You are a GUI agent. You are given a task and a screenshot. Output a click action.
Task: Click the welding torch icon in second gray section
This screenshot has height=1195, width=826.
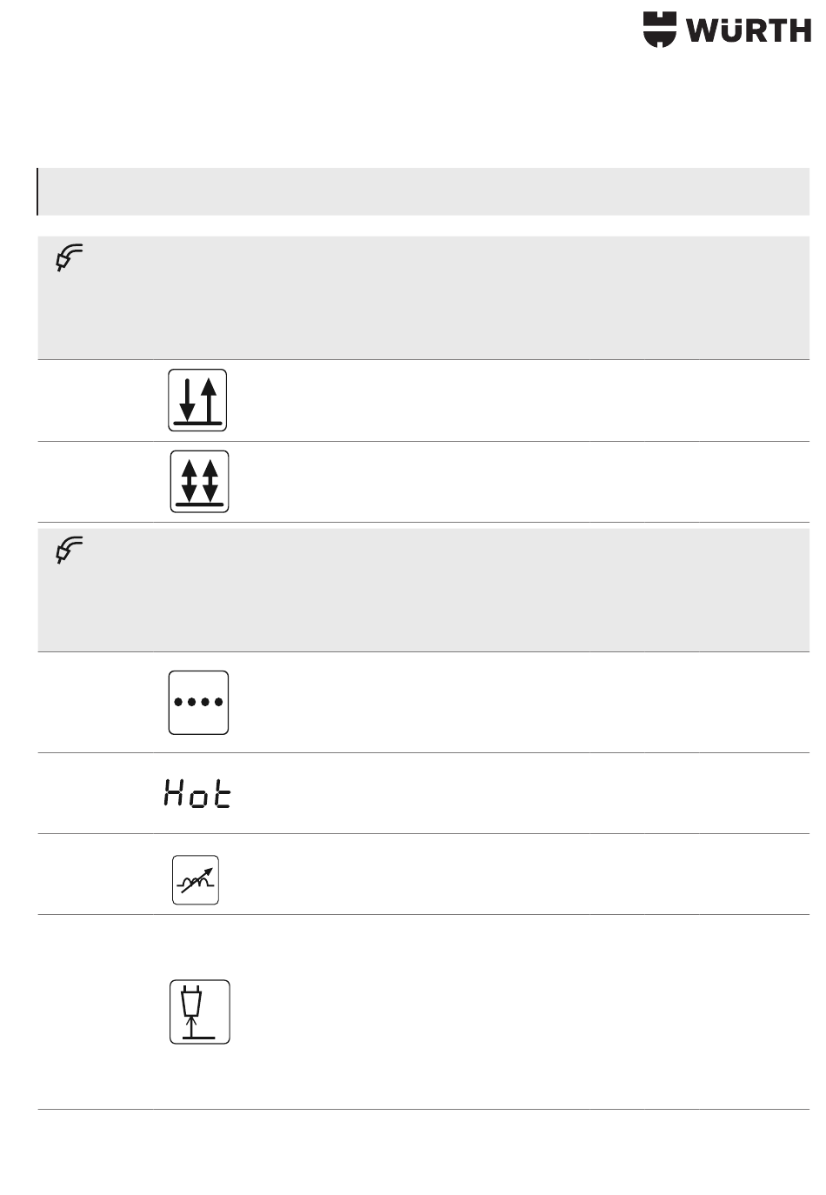click(x=69, y=551)
